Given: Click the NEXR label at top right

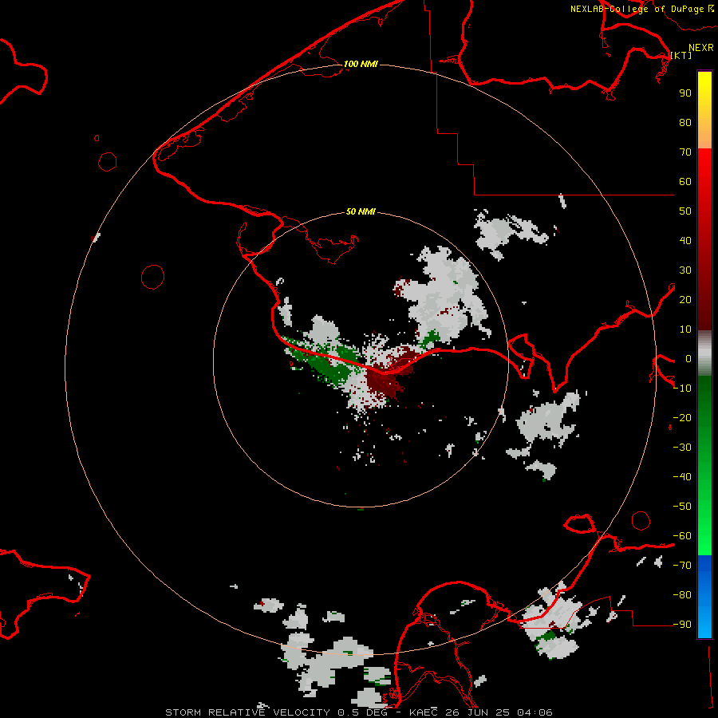Looking at the screenshot, I should tap(701, 48).
